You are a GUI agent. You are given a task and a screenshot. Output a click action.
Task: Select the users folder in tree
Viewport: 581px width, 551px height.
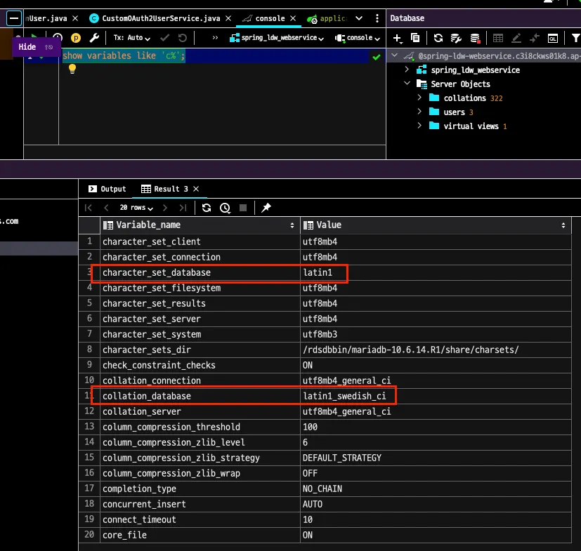pos(454,112)
